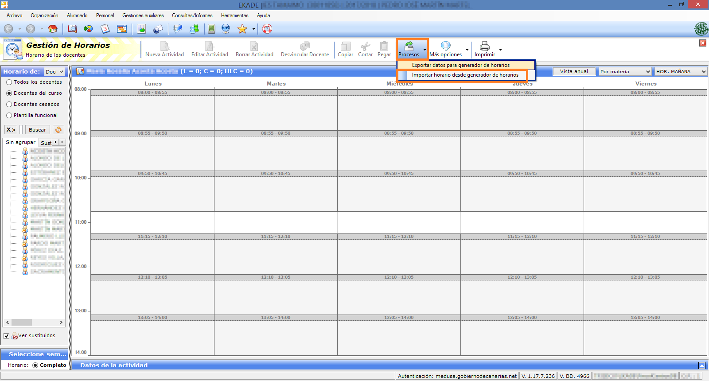The height and width of the screenshot is (381, 709).
Task: Open the Organización menu
Action: pyautogui.click(x=44, y=16)
